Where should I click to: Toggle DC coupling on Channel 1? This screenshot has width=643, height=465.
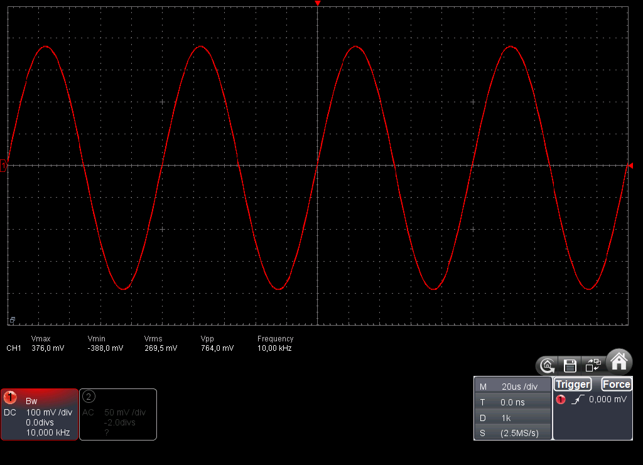(x=9, y=412)
